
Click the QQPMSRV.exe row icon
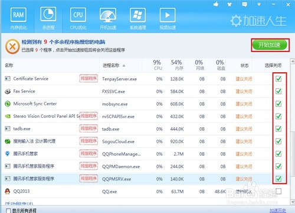(8, 179)
